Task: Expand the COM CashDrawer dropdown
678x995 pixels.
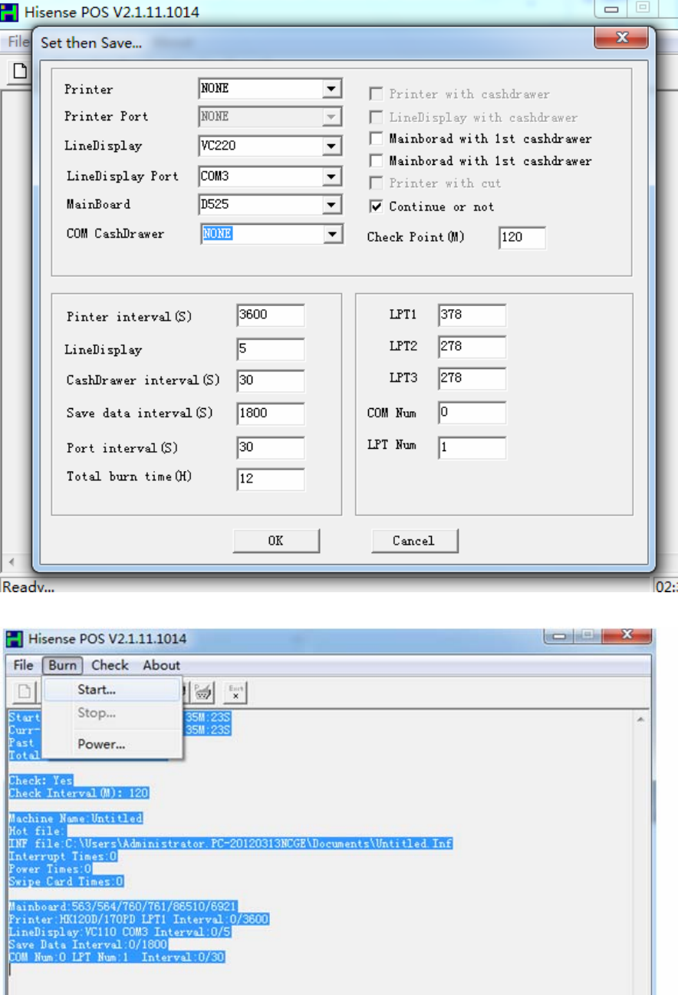Action: (x=331, y=234)
